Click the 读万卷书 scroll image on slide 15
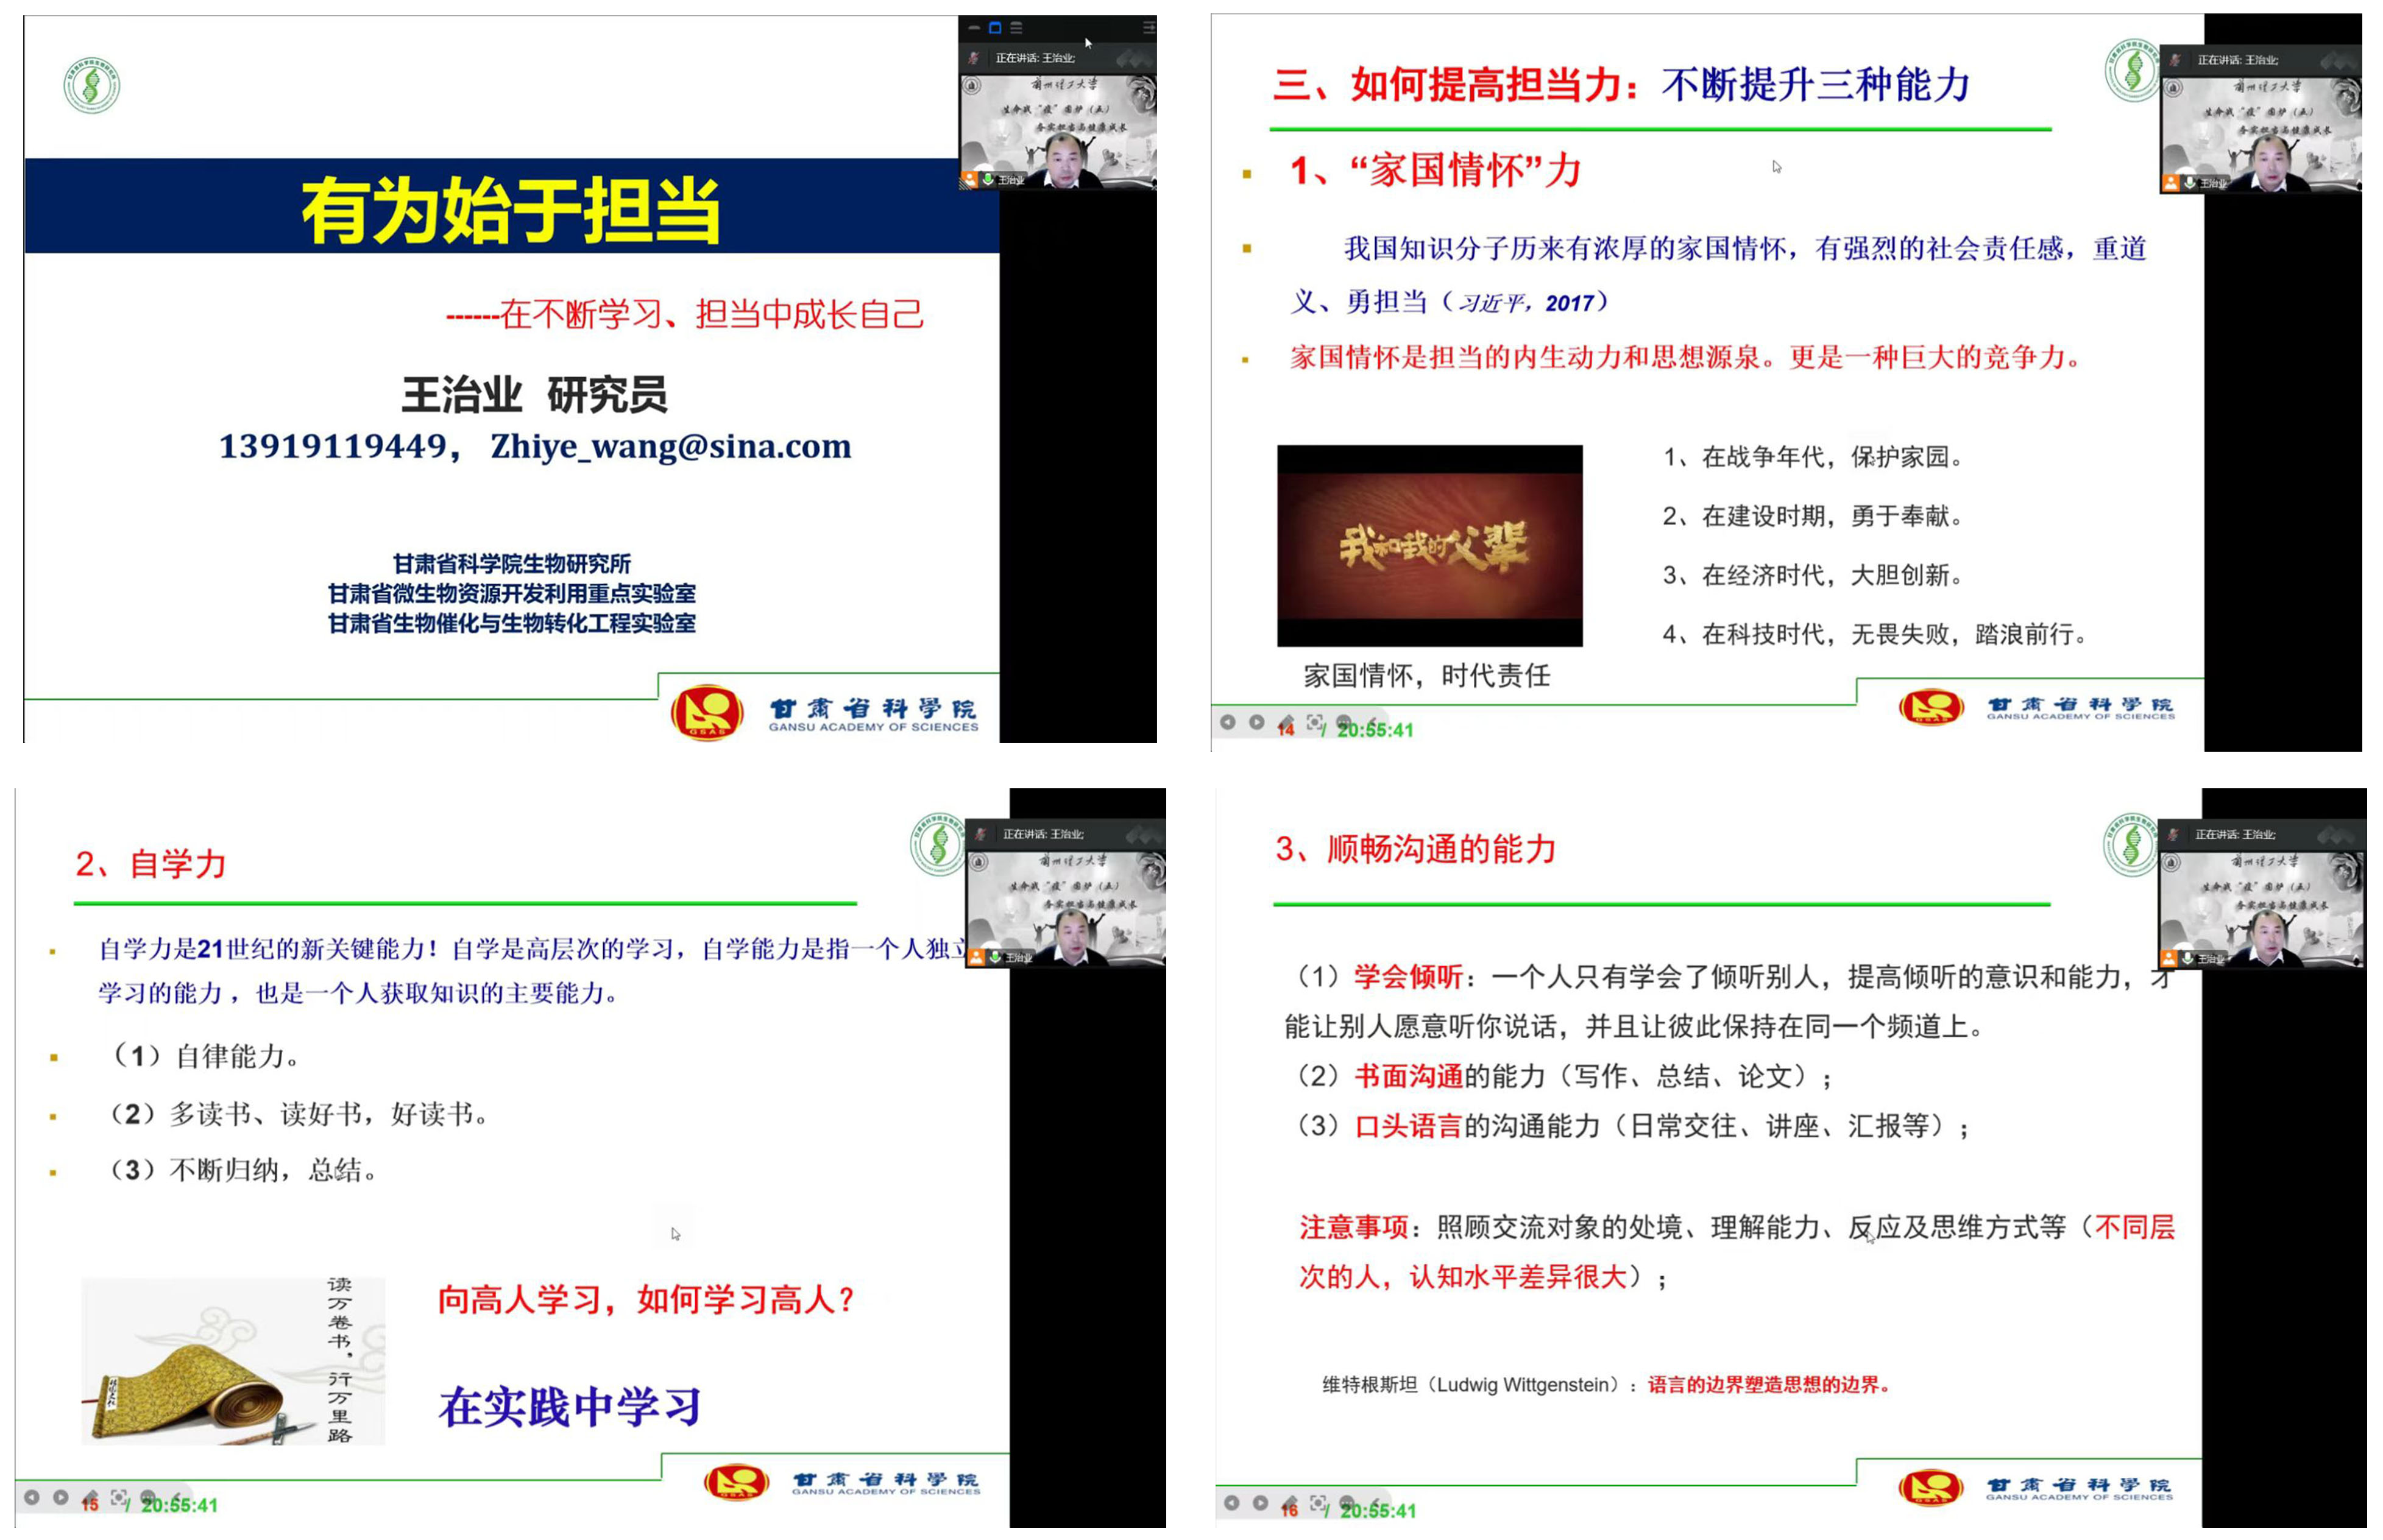The image size is (2383, 1540). click(x=232, y=1360)
